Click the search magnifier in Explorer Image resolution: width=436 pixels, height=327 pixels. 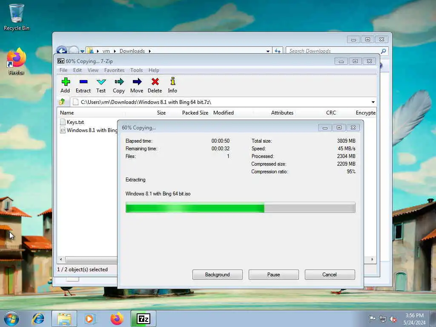pyautogui.click(x=383, y=51)
